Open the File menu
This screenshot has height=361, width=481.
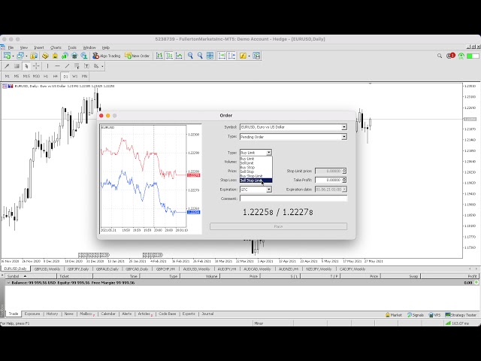11,47
